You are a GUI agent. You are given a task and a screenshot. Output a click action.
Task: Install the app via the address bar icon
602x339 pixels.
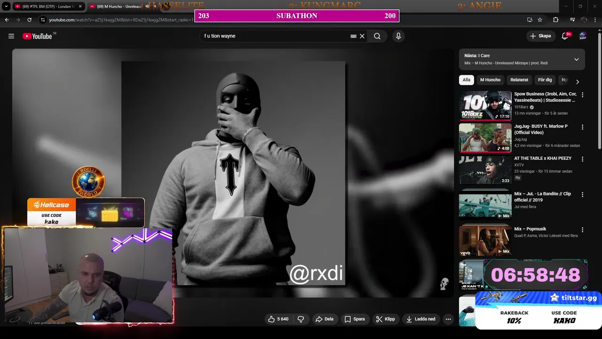click(x=530, y=20)
